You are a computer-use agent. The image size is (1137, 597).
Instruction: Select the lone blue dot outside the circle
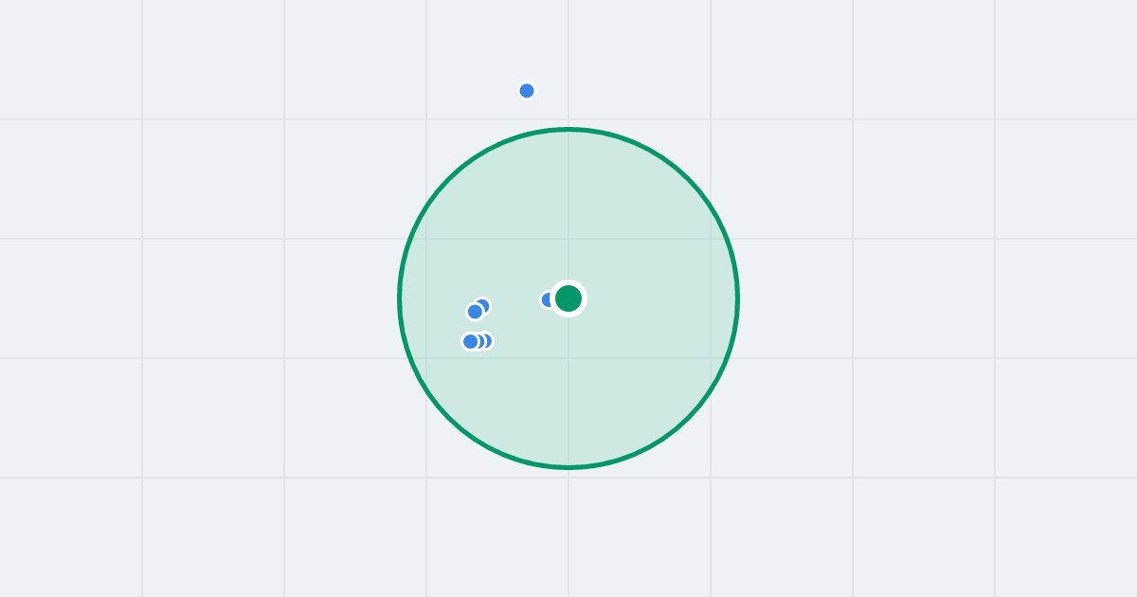527,91
